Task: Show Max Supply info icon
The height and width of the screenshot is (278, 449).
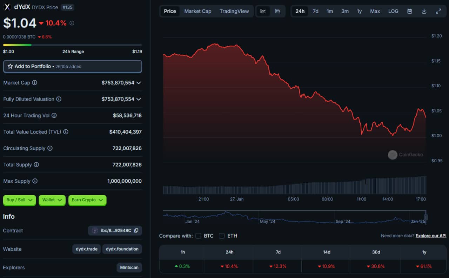Action: pyautogui.click(x=35, y=181)
